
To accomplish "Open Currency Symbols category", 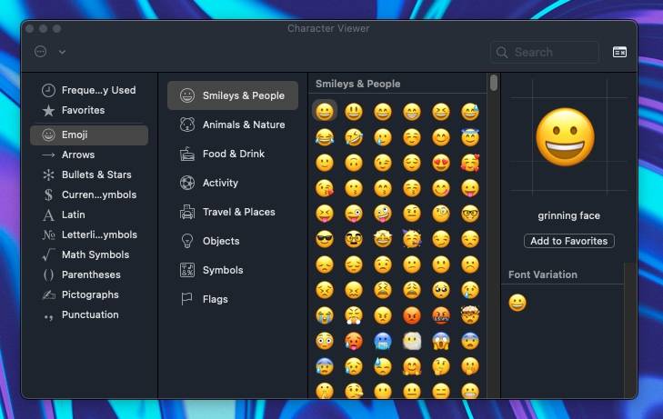I will (x=89, y=195).
